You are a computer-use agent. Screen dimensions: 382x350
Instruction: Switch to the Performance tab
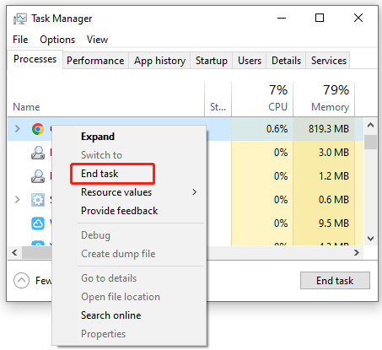tap(95, 61)
